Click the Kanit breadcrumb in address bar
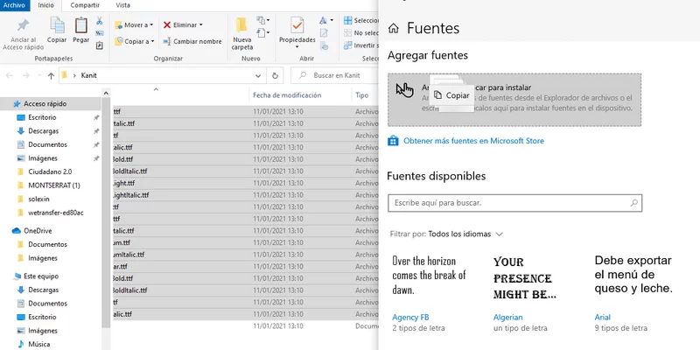The image size is (700, 350). [89, 76]
